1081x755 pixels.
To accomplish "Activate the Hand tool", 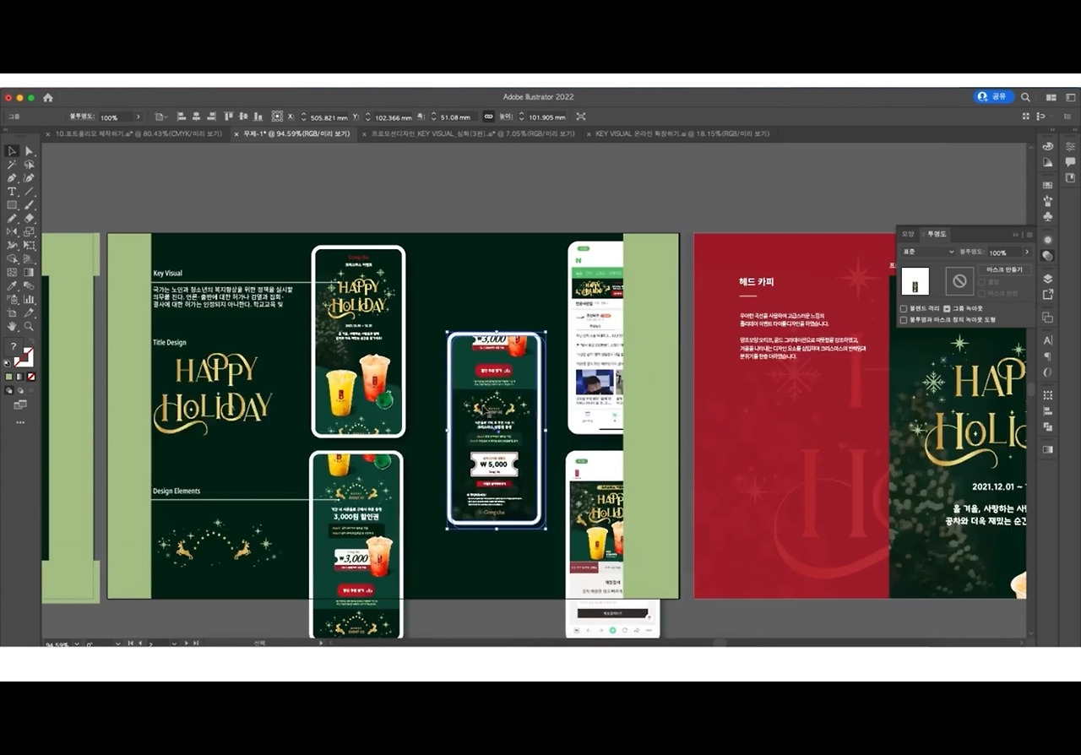I will 12,326.
